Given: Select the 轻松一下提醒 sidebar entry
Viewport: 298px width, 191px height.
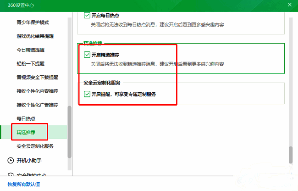Looking at the screenshot, I should [30, 63].
